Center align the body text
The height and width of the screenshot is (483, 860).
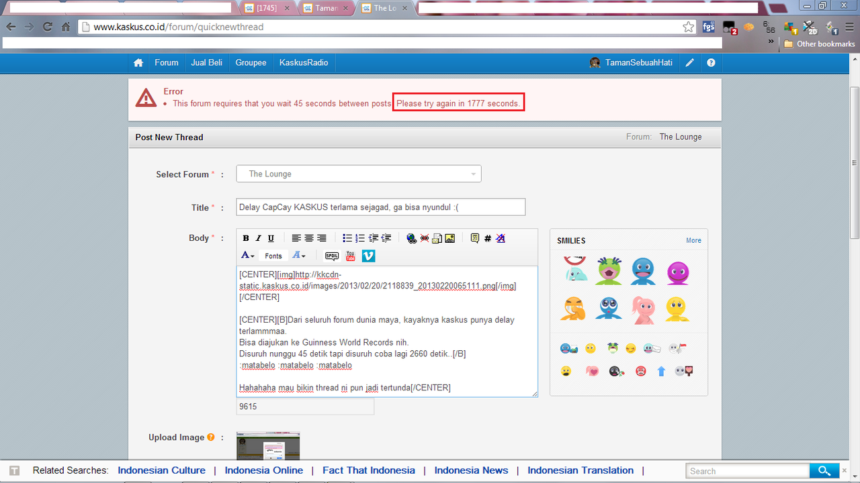[309, 238]
